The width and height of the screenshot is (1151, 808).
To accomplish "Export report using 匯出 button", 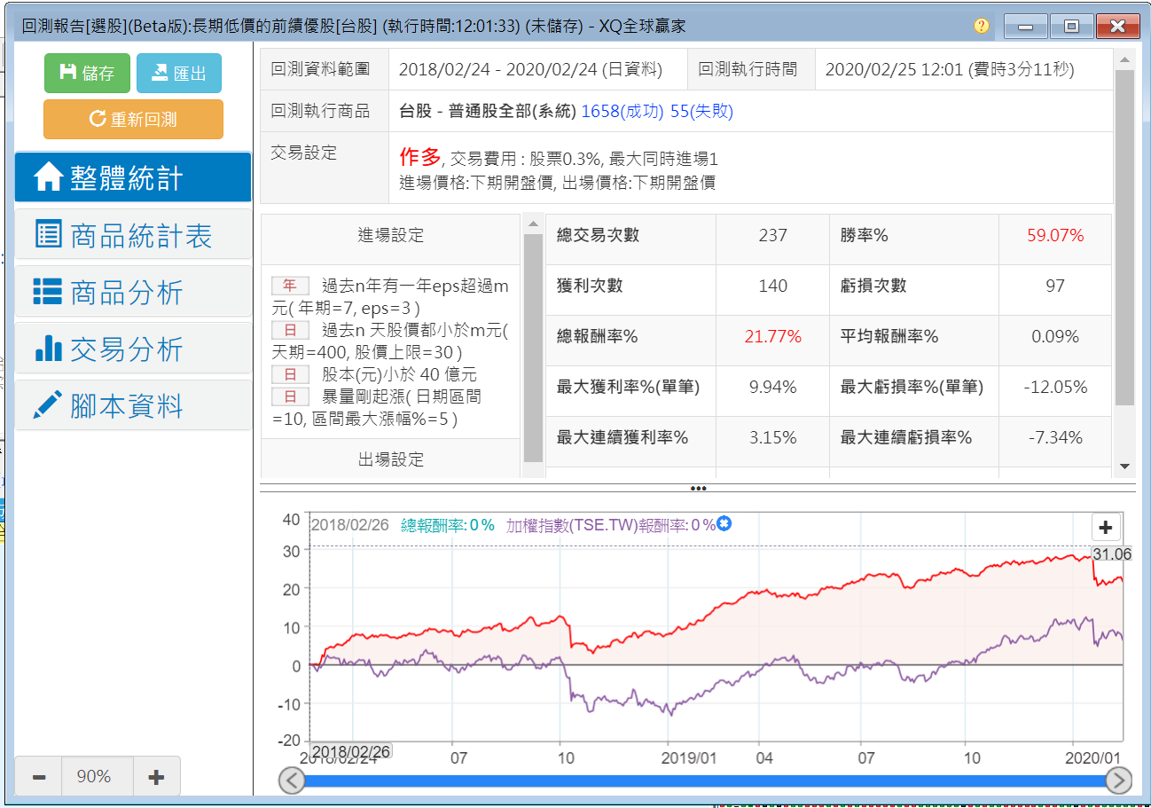I will pyautogui.click(x=178, y=74).
